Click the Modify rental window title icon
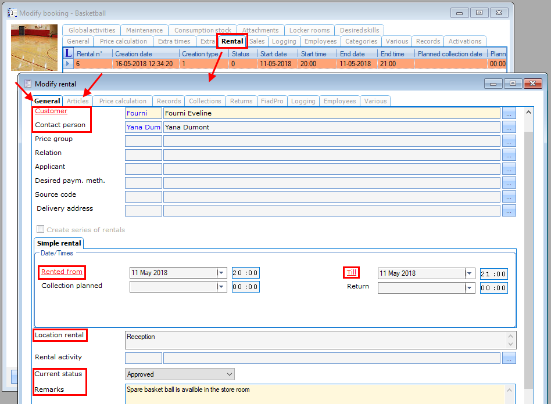The image size is (551, 404). click(28, 84)
